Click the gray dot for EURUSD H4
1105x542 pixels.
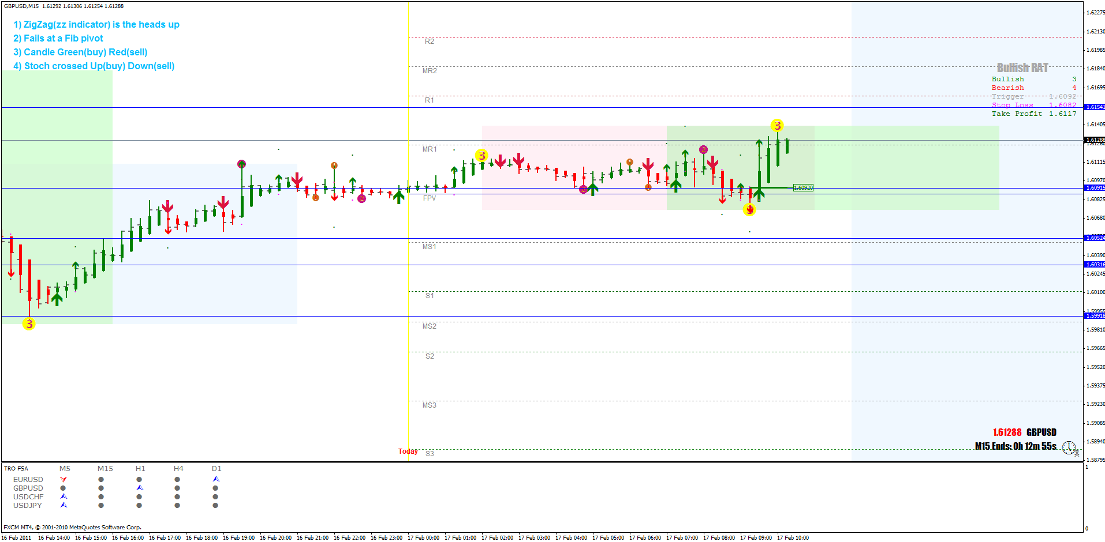[177, 479]
